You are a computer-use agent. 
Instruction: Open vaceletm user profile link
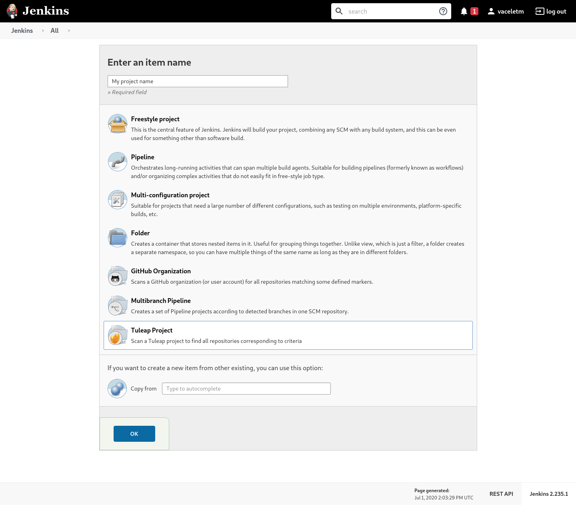pos(510,11)
